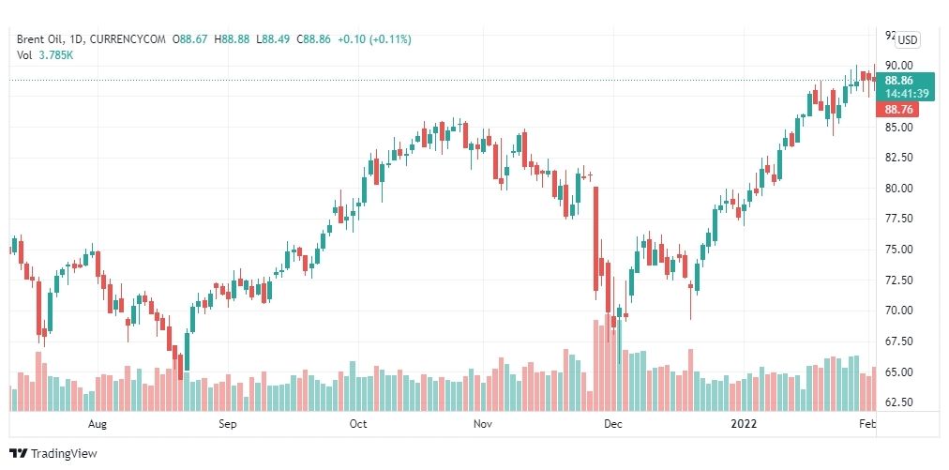Click the Dec label on time axis
The height and width of the screenshot is (470, 949).
tap(613, 424)
